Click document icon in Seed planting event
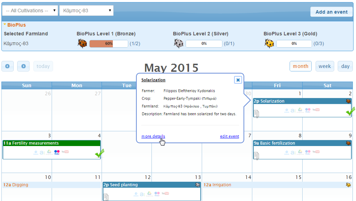The image size is (356, 201). point(106,197)
